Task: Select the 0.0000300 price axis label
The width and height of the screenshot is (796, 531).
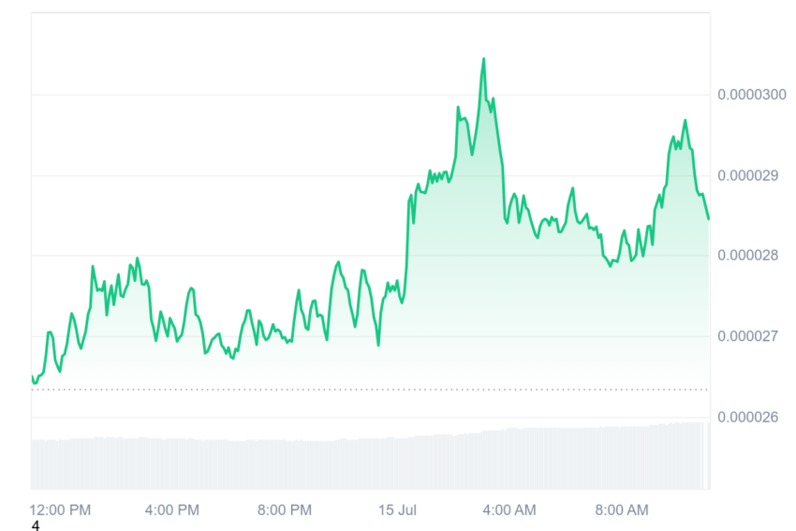Action: pos(752,95)
